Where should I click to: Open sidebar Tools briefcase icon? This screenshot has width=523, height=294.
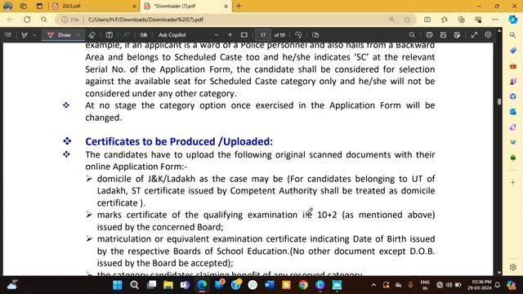513,65
